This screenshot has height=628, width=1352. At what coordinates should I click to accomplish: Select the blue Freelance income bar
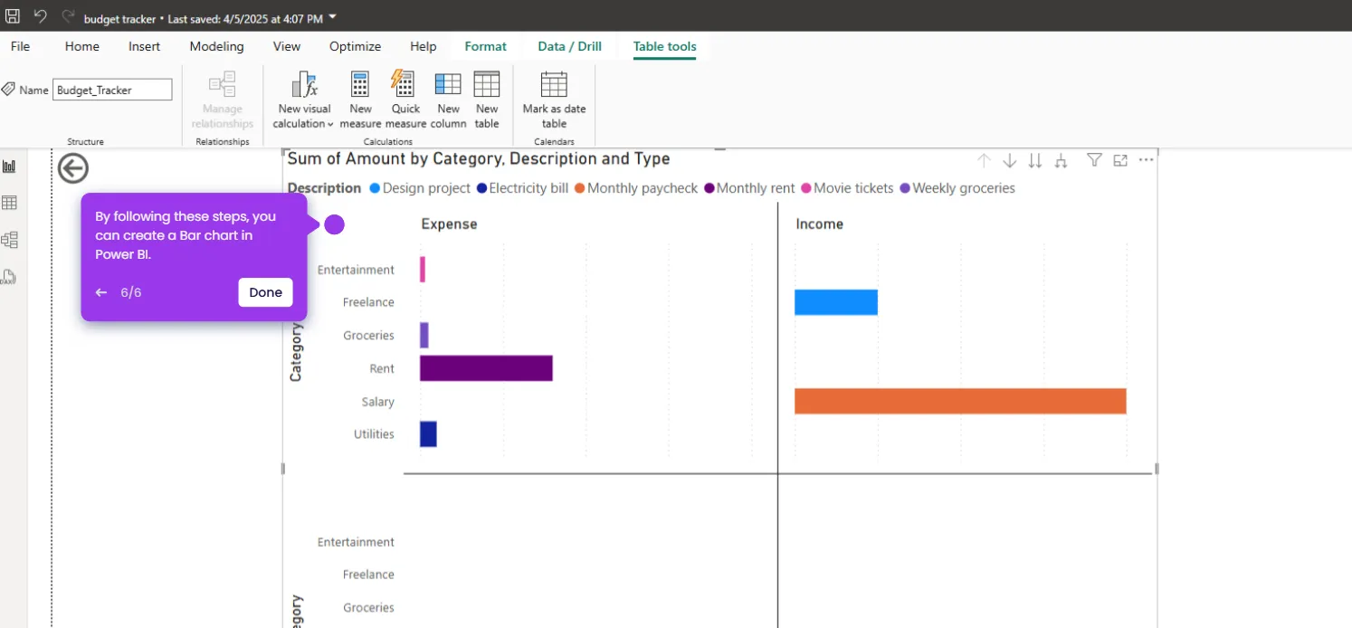point(836,302)
